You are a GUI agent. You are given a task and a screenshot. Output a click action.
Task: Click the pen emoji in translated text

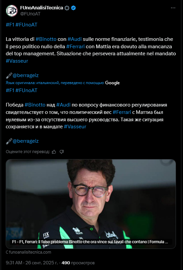9,141
